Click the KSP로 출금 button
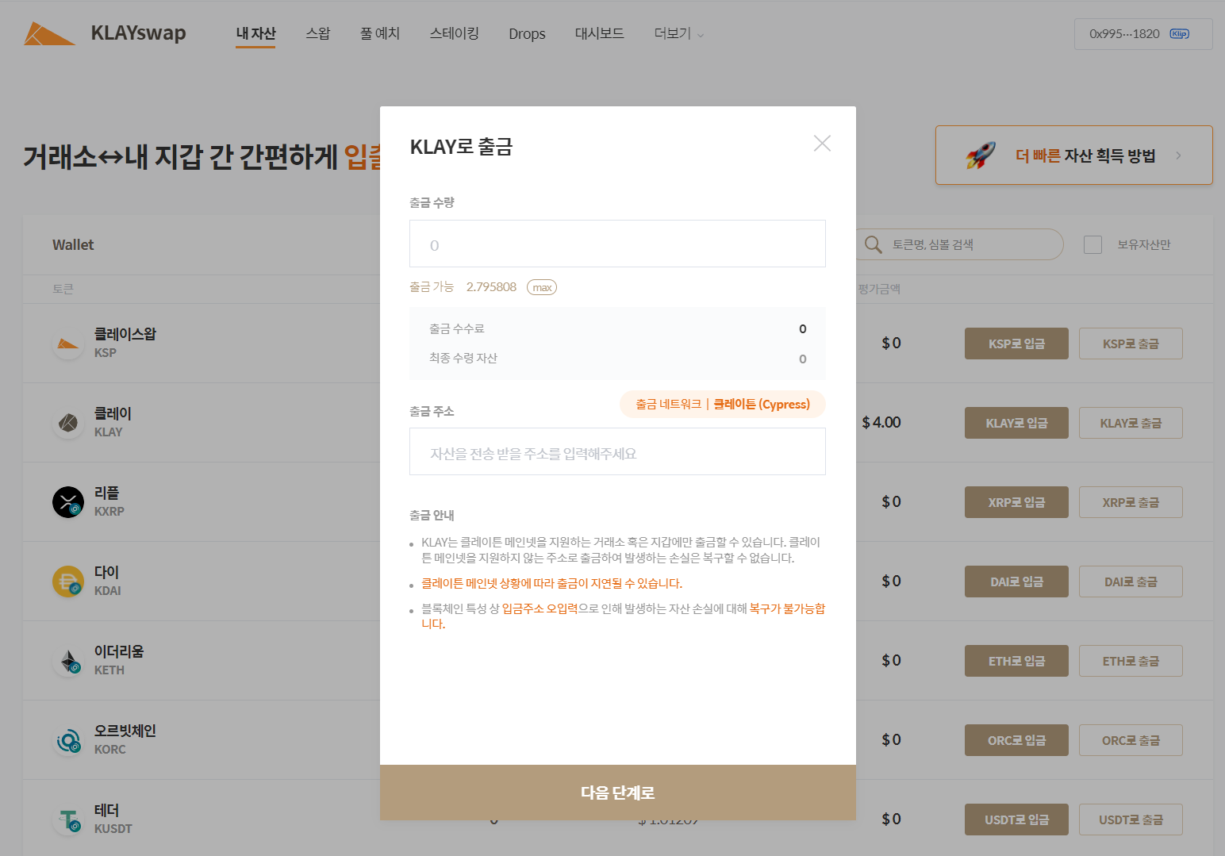The height and width of the screenshot is (856, 1225). click(1131, 344)
